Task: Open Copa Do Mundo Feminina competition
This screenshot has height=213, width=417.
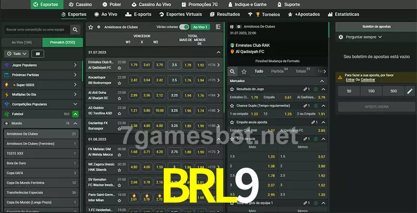Action: (x=41, y=183)
